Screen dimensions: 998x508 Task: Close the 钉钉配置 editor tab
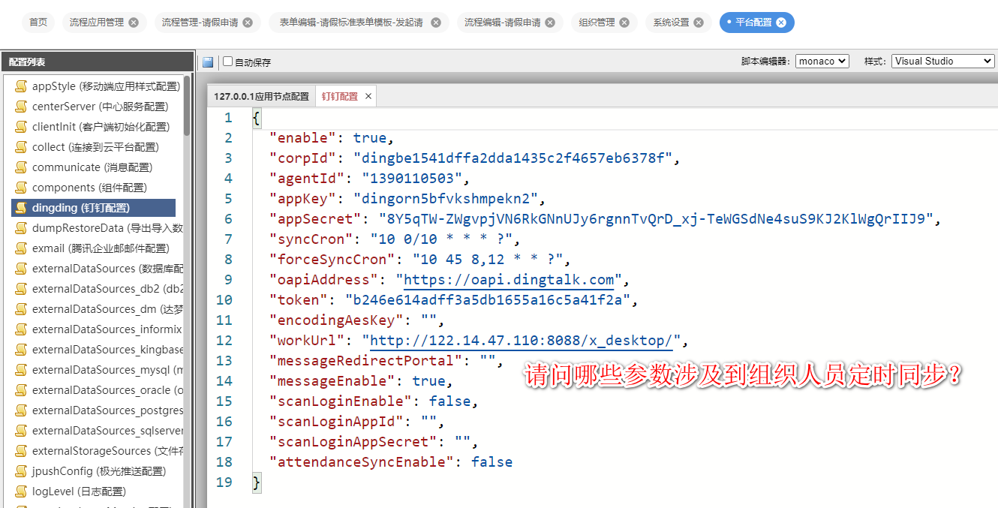[x=368, y=96]
